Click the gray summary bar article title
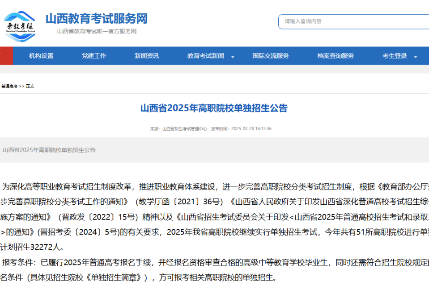Viewport: 429px width, 285px height. 49,150
